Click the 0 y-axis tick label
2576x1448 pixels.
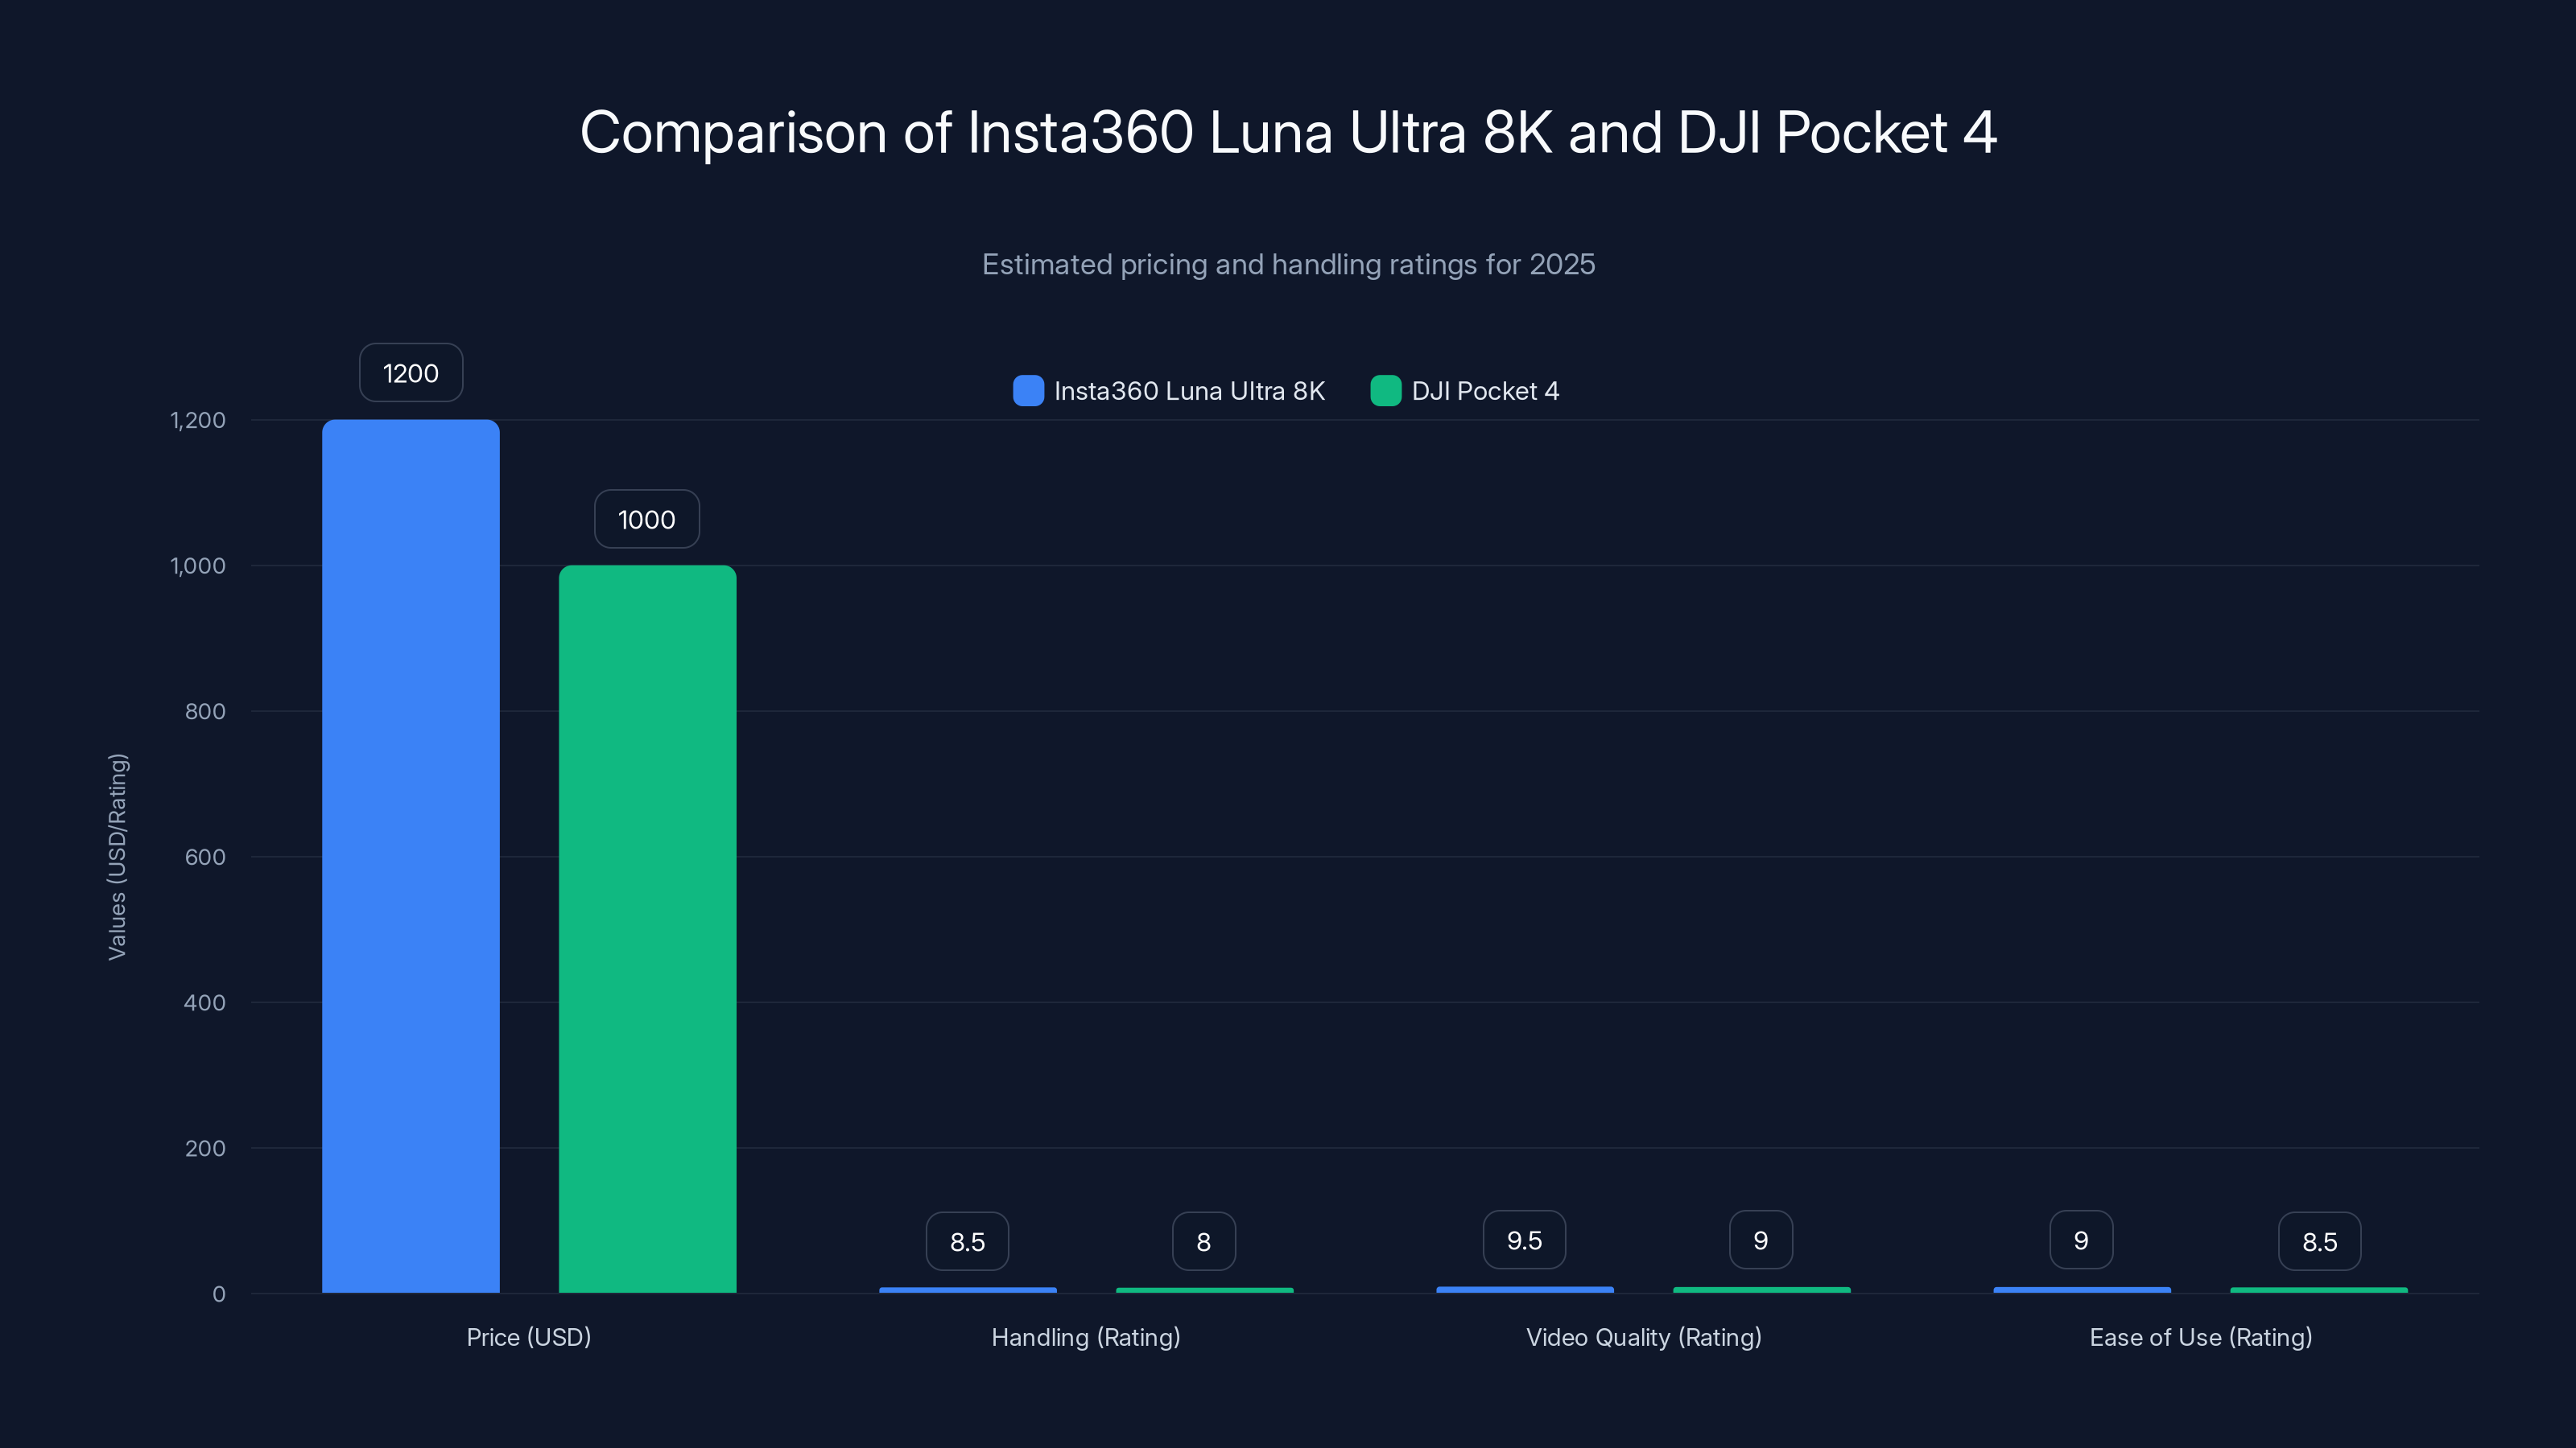[219, 1294]
